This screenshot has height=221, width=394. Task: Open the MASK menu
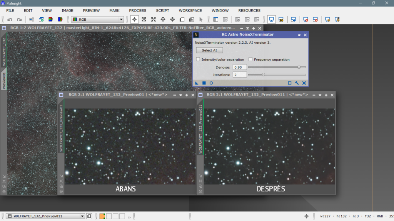[x=114, y=10]
